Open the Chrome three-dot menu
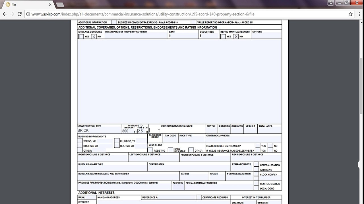Screen dimensions: 364x204 (359, 14)
